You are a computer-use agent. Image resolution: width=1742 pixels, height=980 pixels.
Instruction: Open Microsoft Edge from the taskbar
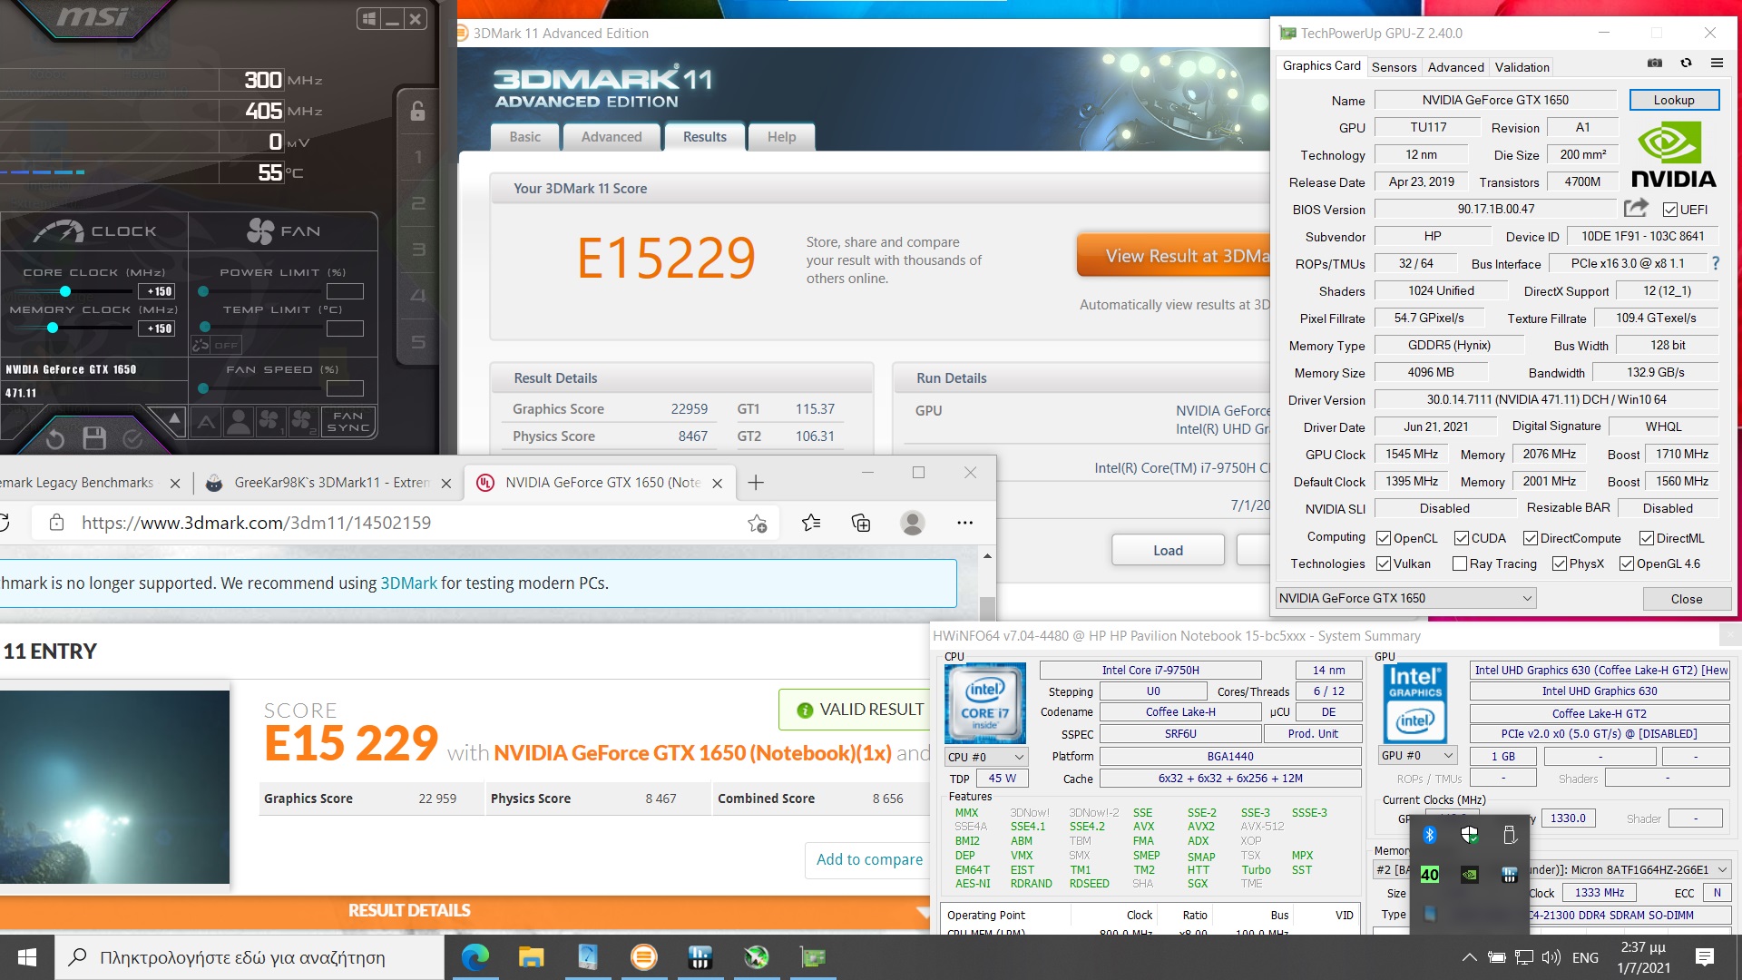(475, 957)
